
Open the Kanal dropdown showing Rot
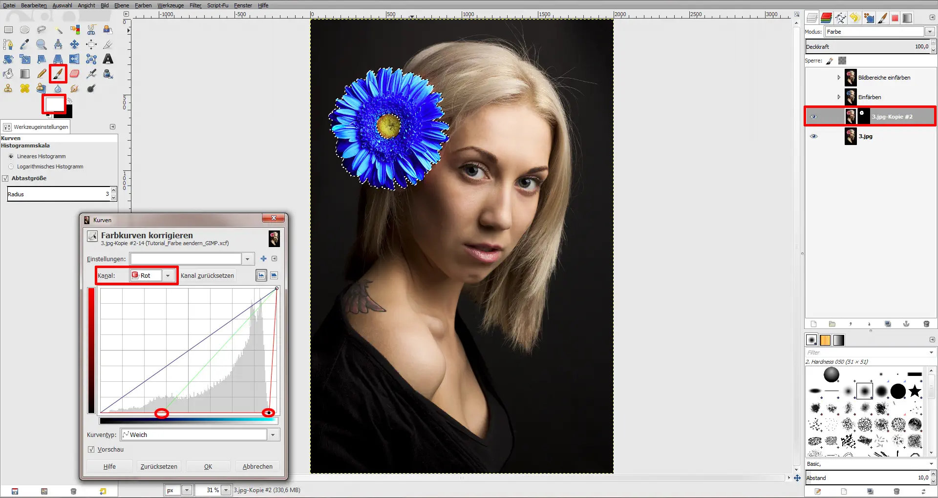[x=168, y=275]
